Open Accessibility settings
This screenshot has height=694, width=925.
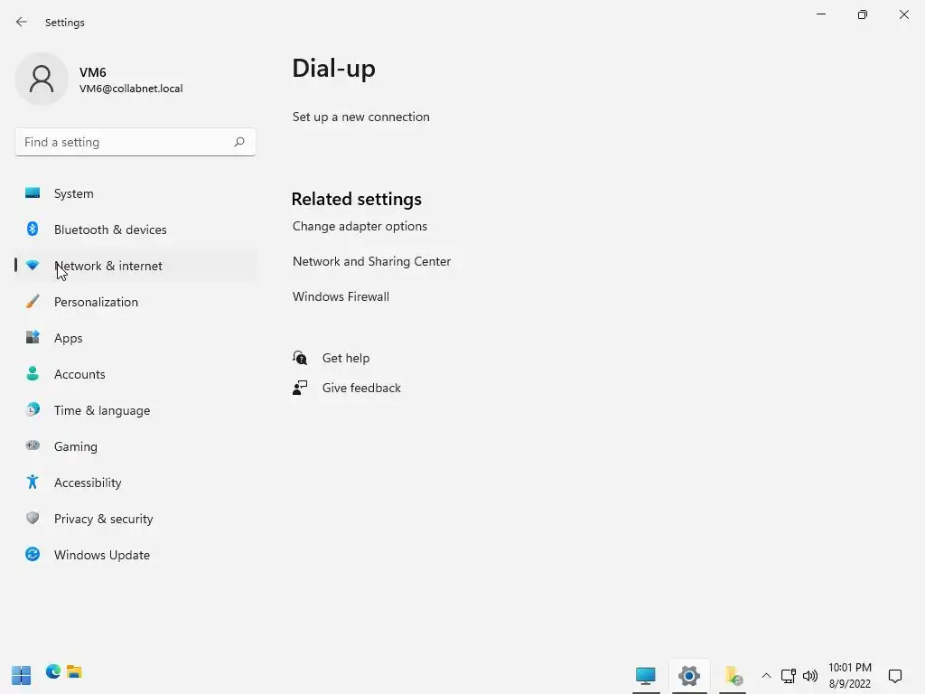point(135,483)
